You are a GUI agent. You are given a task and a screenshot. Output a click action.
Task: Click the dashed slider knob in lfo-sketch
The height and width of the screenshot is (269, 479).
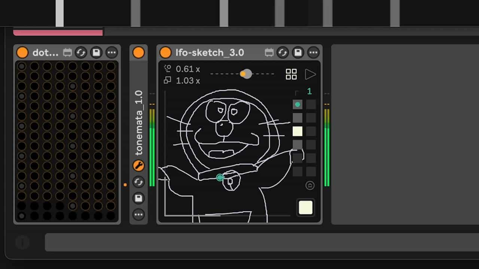(x=246, y=74)
